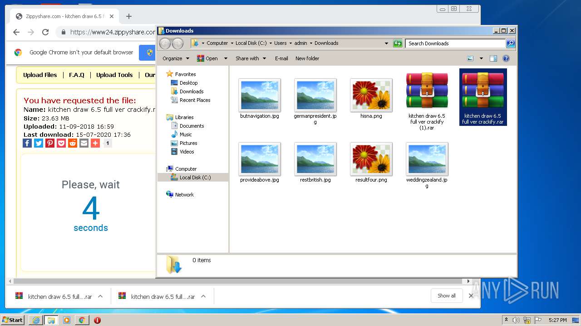Click the Chrome address bar URL

(x=113, y=32)
